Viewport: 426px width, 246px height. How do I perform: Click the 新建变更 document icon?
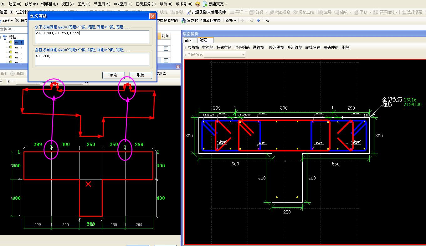click(205, 4)
